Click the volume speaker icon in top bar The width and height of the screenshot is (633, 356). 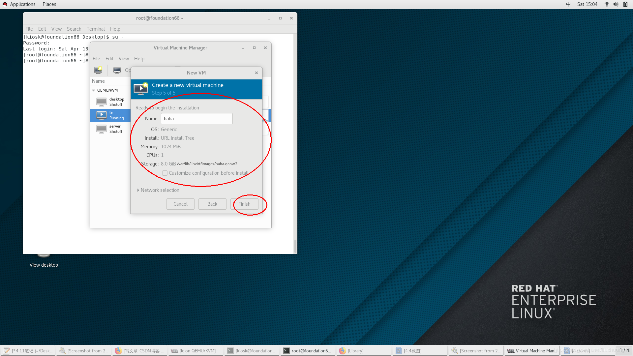[616, 4]
